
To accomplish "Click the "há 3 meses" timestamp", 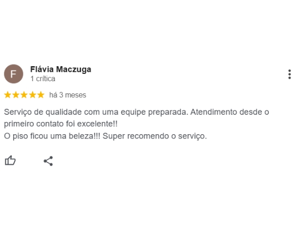I will click(68, 95).
